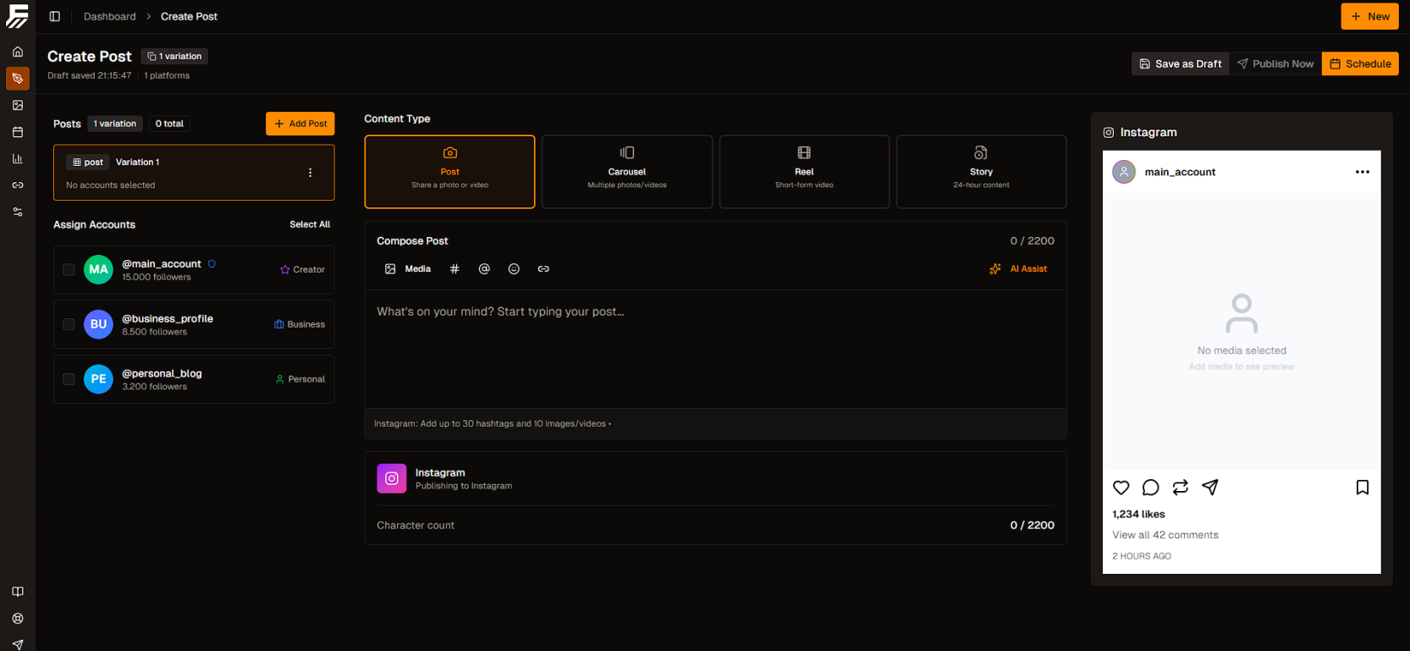
Task: Select the Carousel content type
Action: (x=627, y=172)
